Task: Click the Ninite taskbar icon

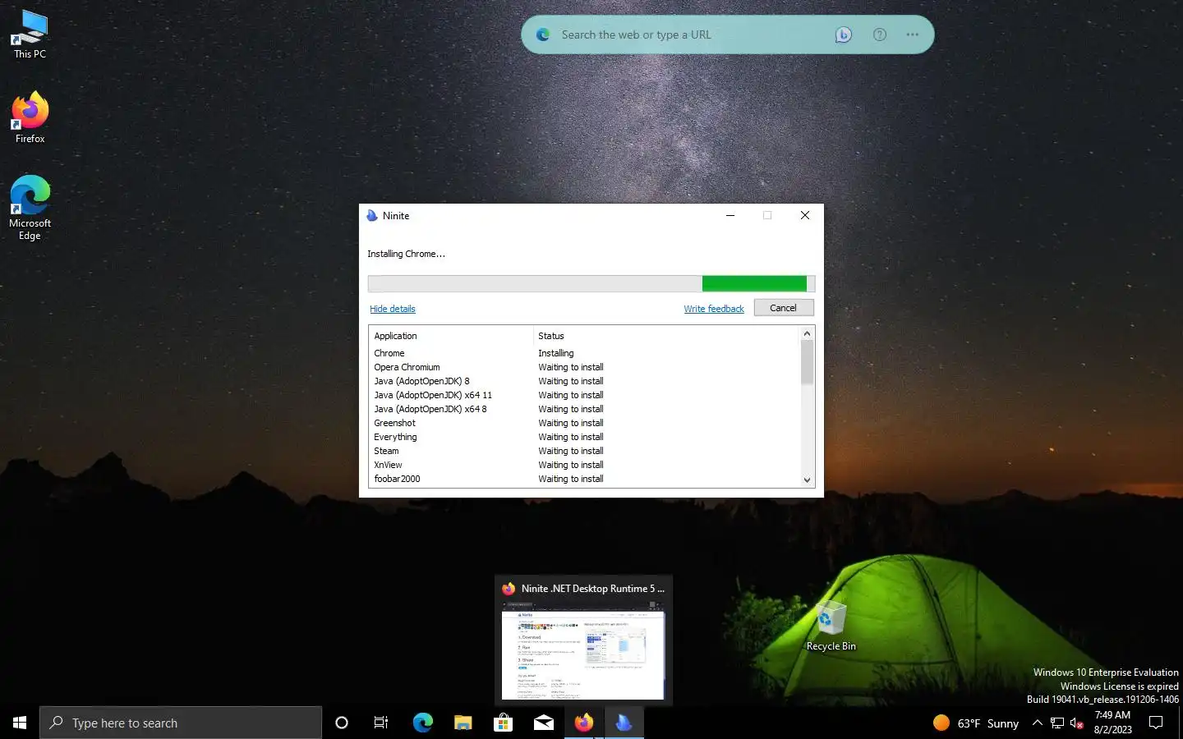Action: coord(624,723)
